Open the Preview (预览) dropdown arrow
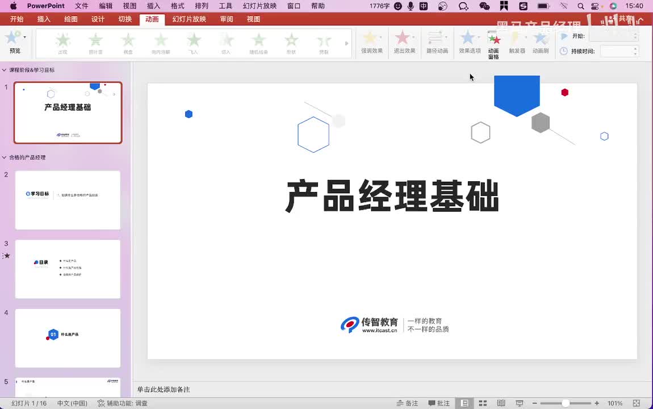Viewport: 653px width, 409px height. (x=24, y=37)
